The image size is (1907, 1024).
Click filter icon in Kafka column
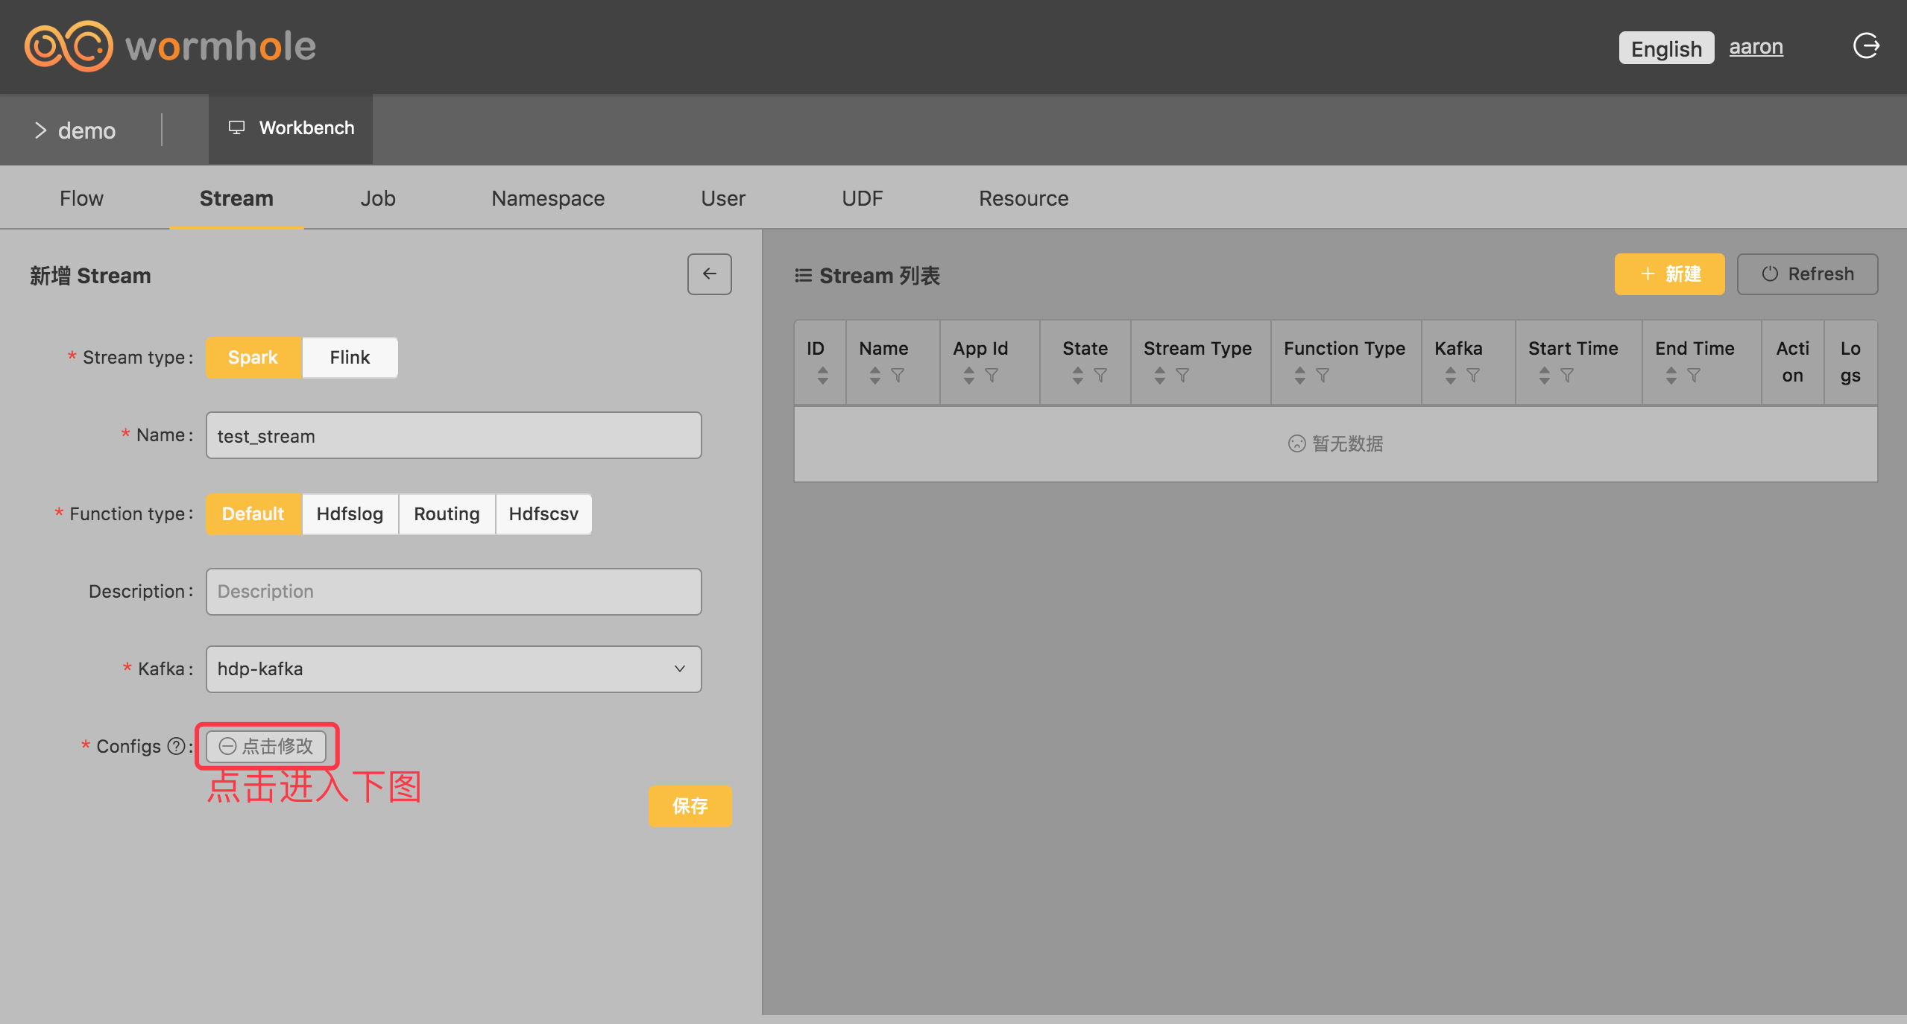coord(1473,376)
